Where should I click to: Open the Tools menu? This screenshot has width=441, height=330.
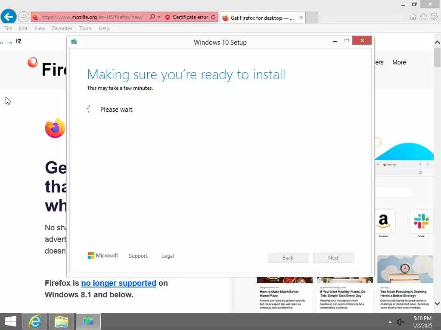86,28
